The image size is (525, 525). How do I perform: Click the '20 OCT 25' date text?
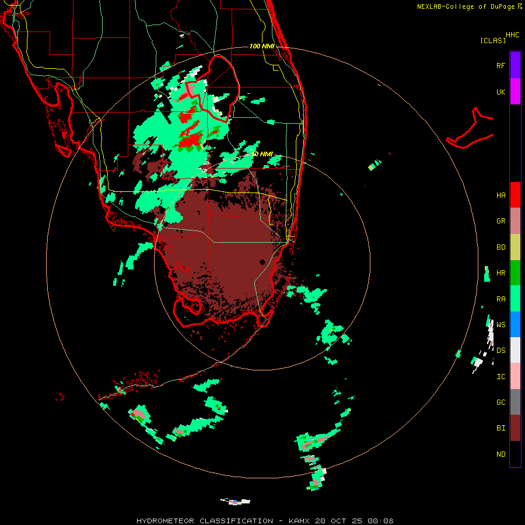[x=338, y=521]
